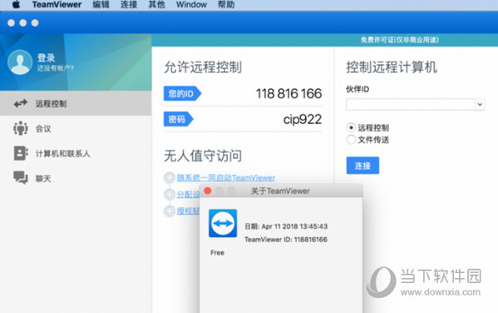Click the second unattended access plus icon
The image size is (498, 313).
coord(170,194)
